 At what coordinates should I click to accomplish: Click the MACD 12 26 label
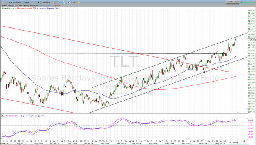pos(12,116)
